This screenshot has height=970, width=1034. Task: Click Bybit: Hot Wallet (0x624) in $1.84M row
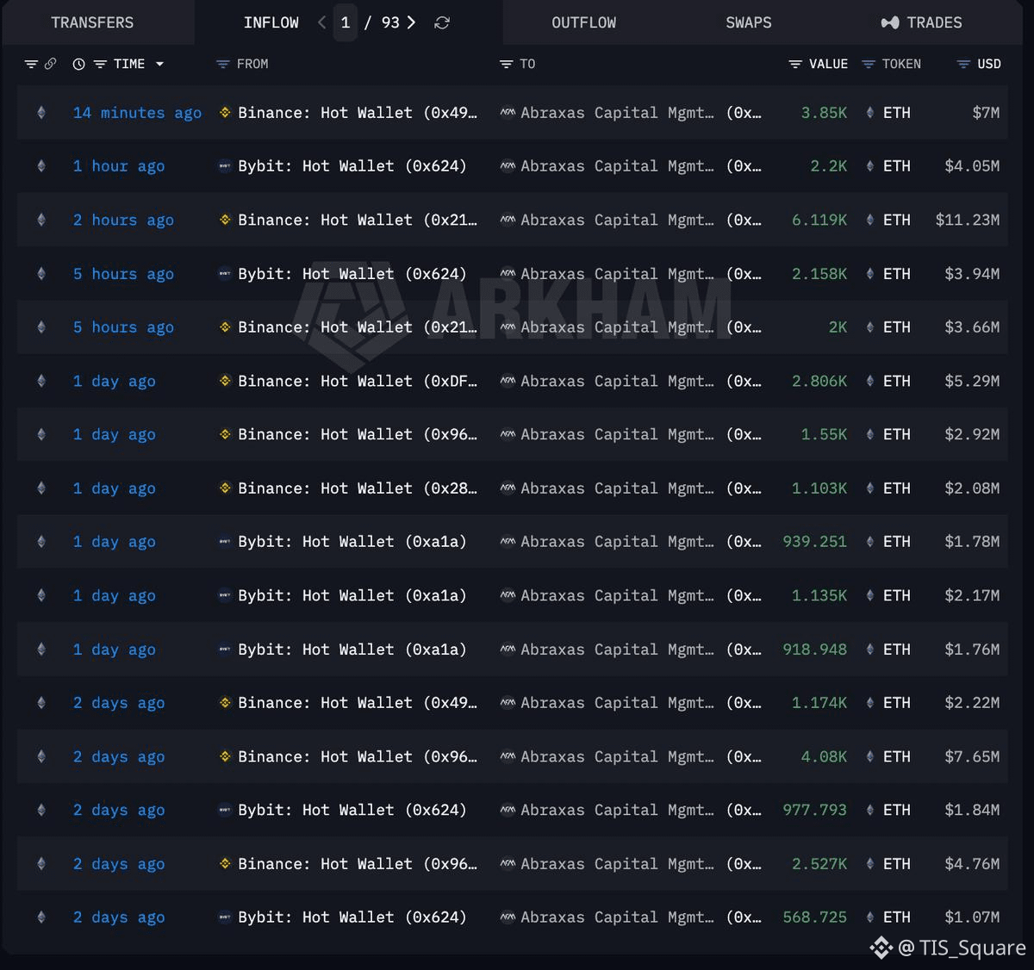[352, 810]
